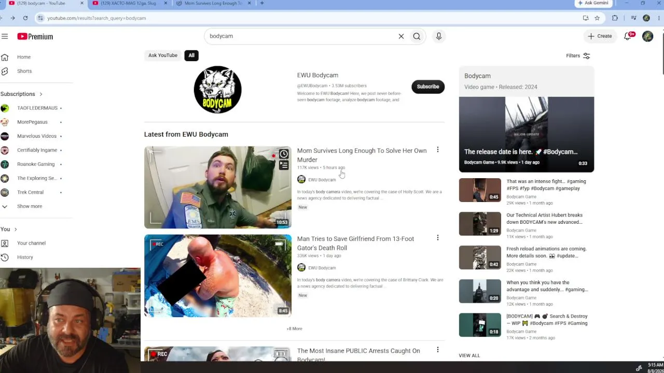
Task: Open more actions for PUBLIC Arrests video
Action: (437, 350)
